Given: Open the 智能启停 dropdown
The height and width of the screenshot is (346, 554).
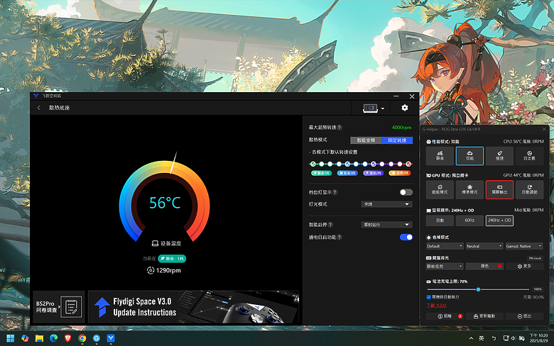Looking at the screenshot, I should click(x=386, y=225).
